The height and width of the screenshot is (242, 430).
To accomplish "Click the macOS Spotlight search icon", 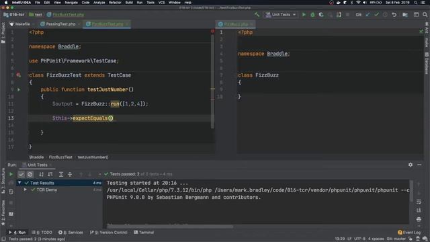I will click(x=416, y=3).
